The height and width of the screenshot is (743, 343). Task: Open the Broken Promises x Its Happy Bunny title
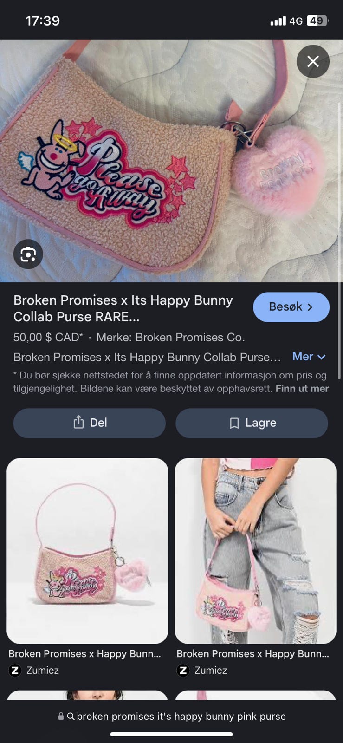(x=123, y=308)
